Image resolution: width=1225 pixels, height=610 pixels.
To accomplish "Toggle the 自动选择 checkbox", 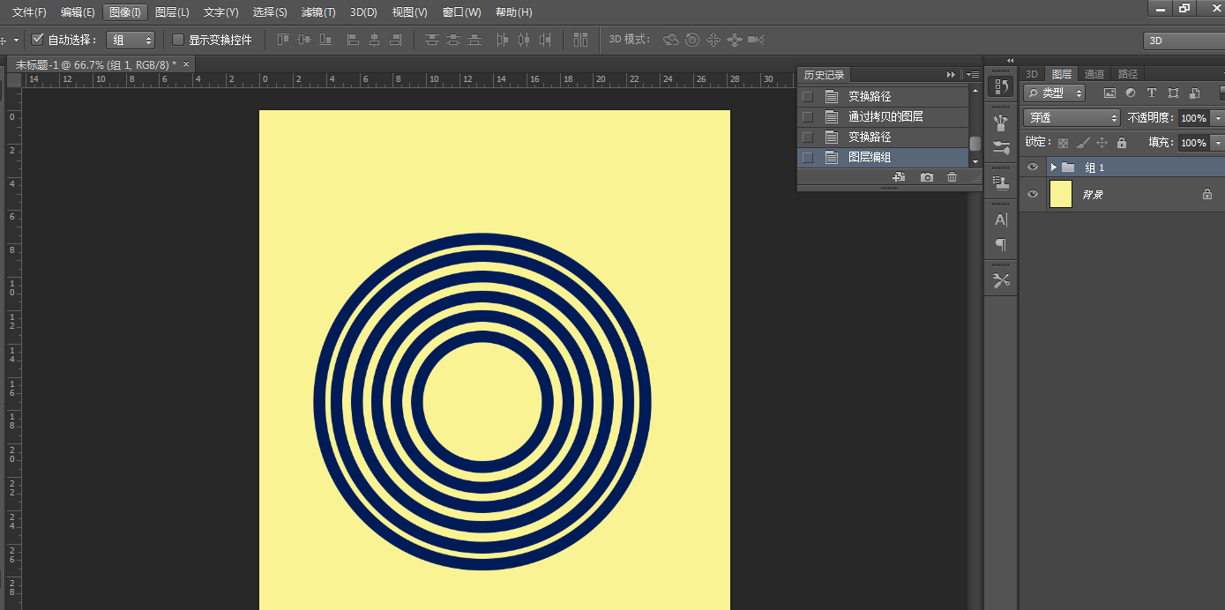I will click(x=37, y=40).
